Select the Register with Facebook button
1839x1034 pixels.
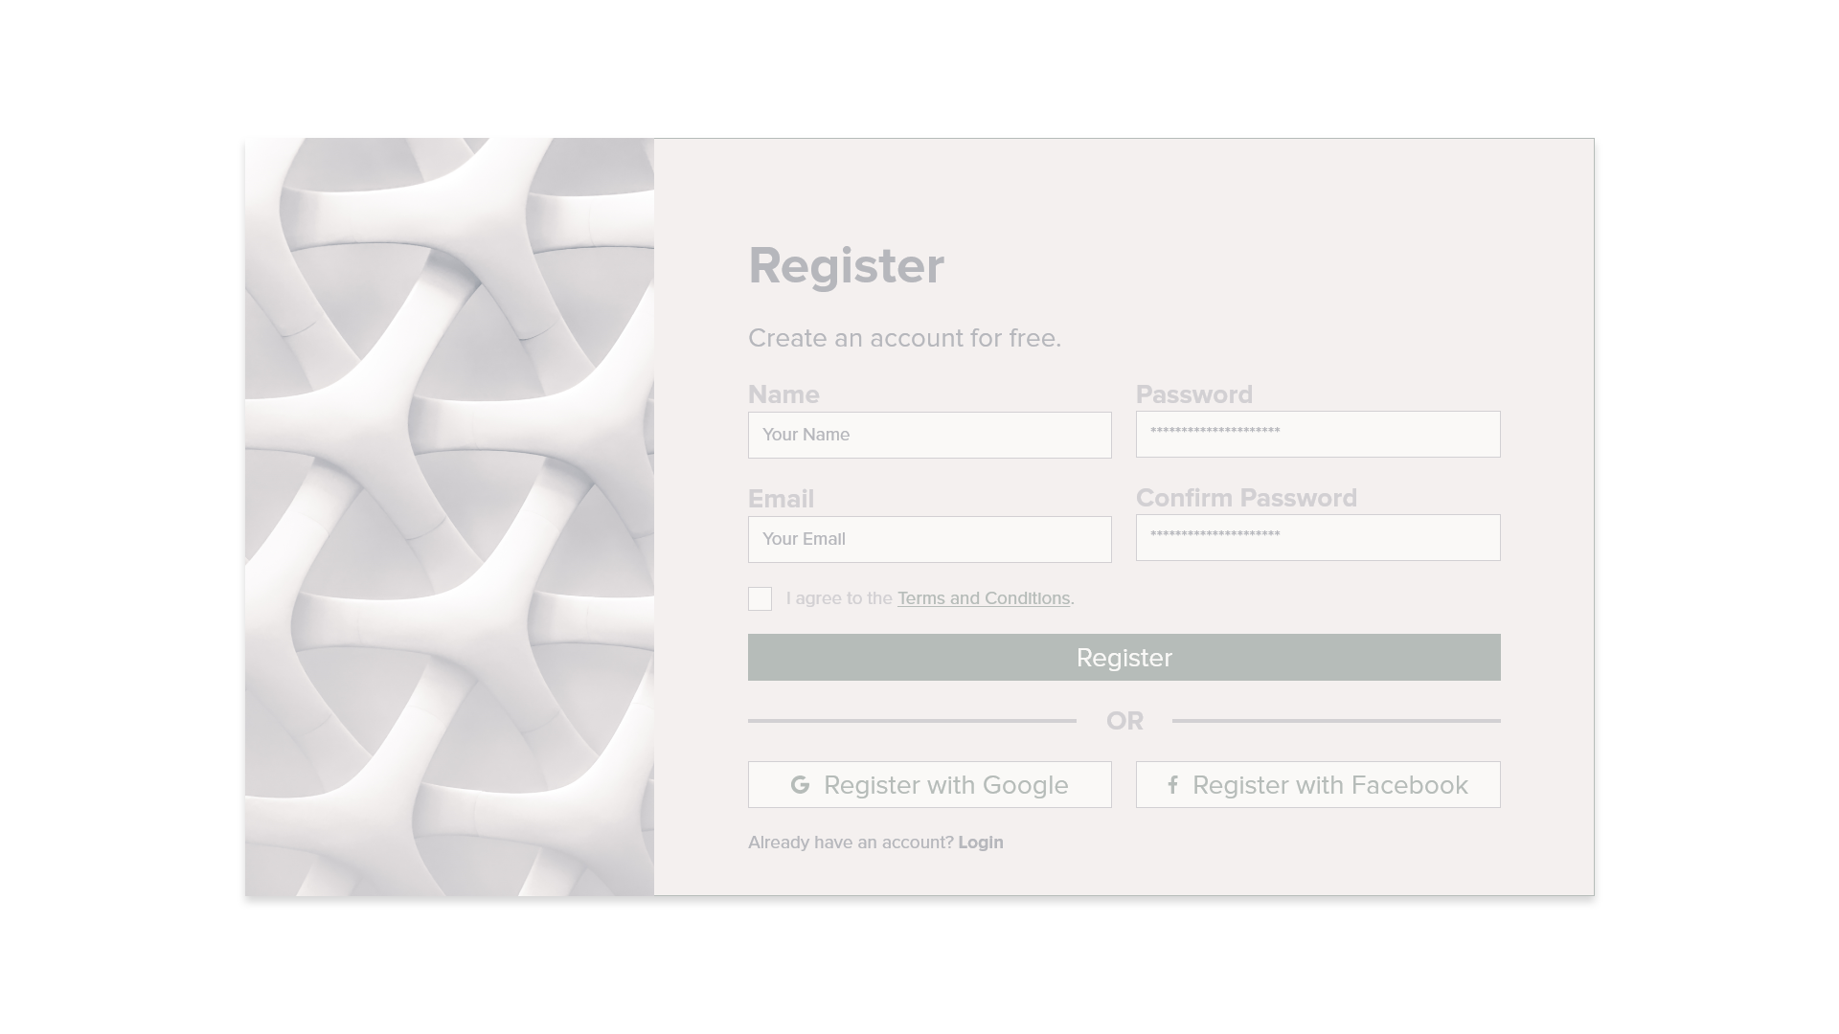pyautogui.click(x=1317, y=784)
